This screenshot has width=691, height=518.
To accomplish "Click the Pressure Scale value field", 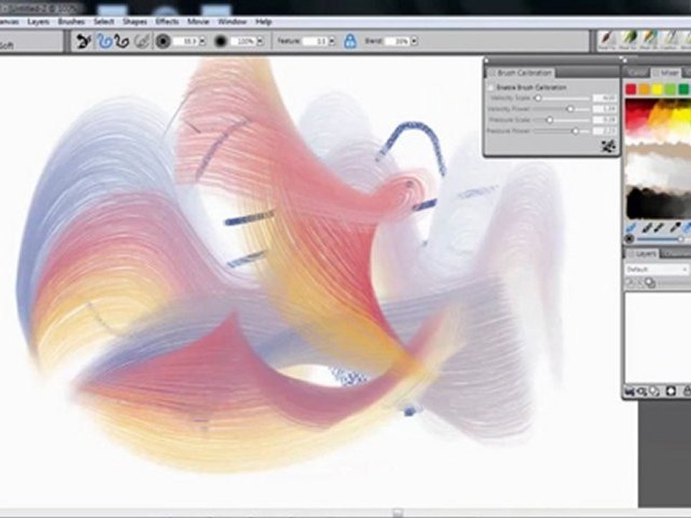I will [605, 120].
